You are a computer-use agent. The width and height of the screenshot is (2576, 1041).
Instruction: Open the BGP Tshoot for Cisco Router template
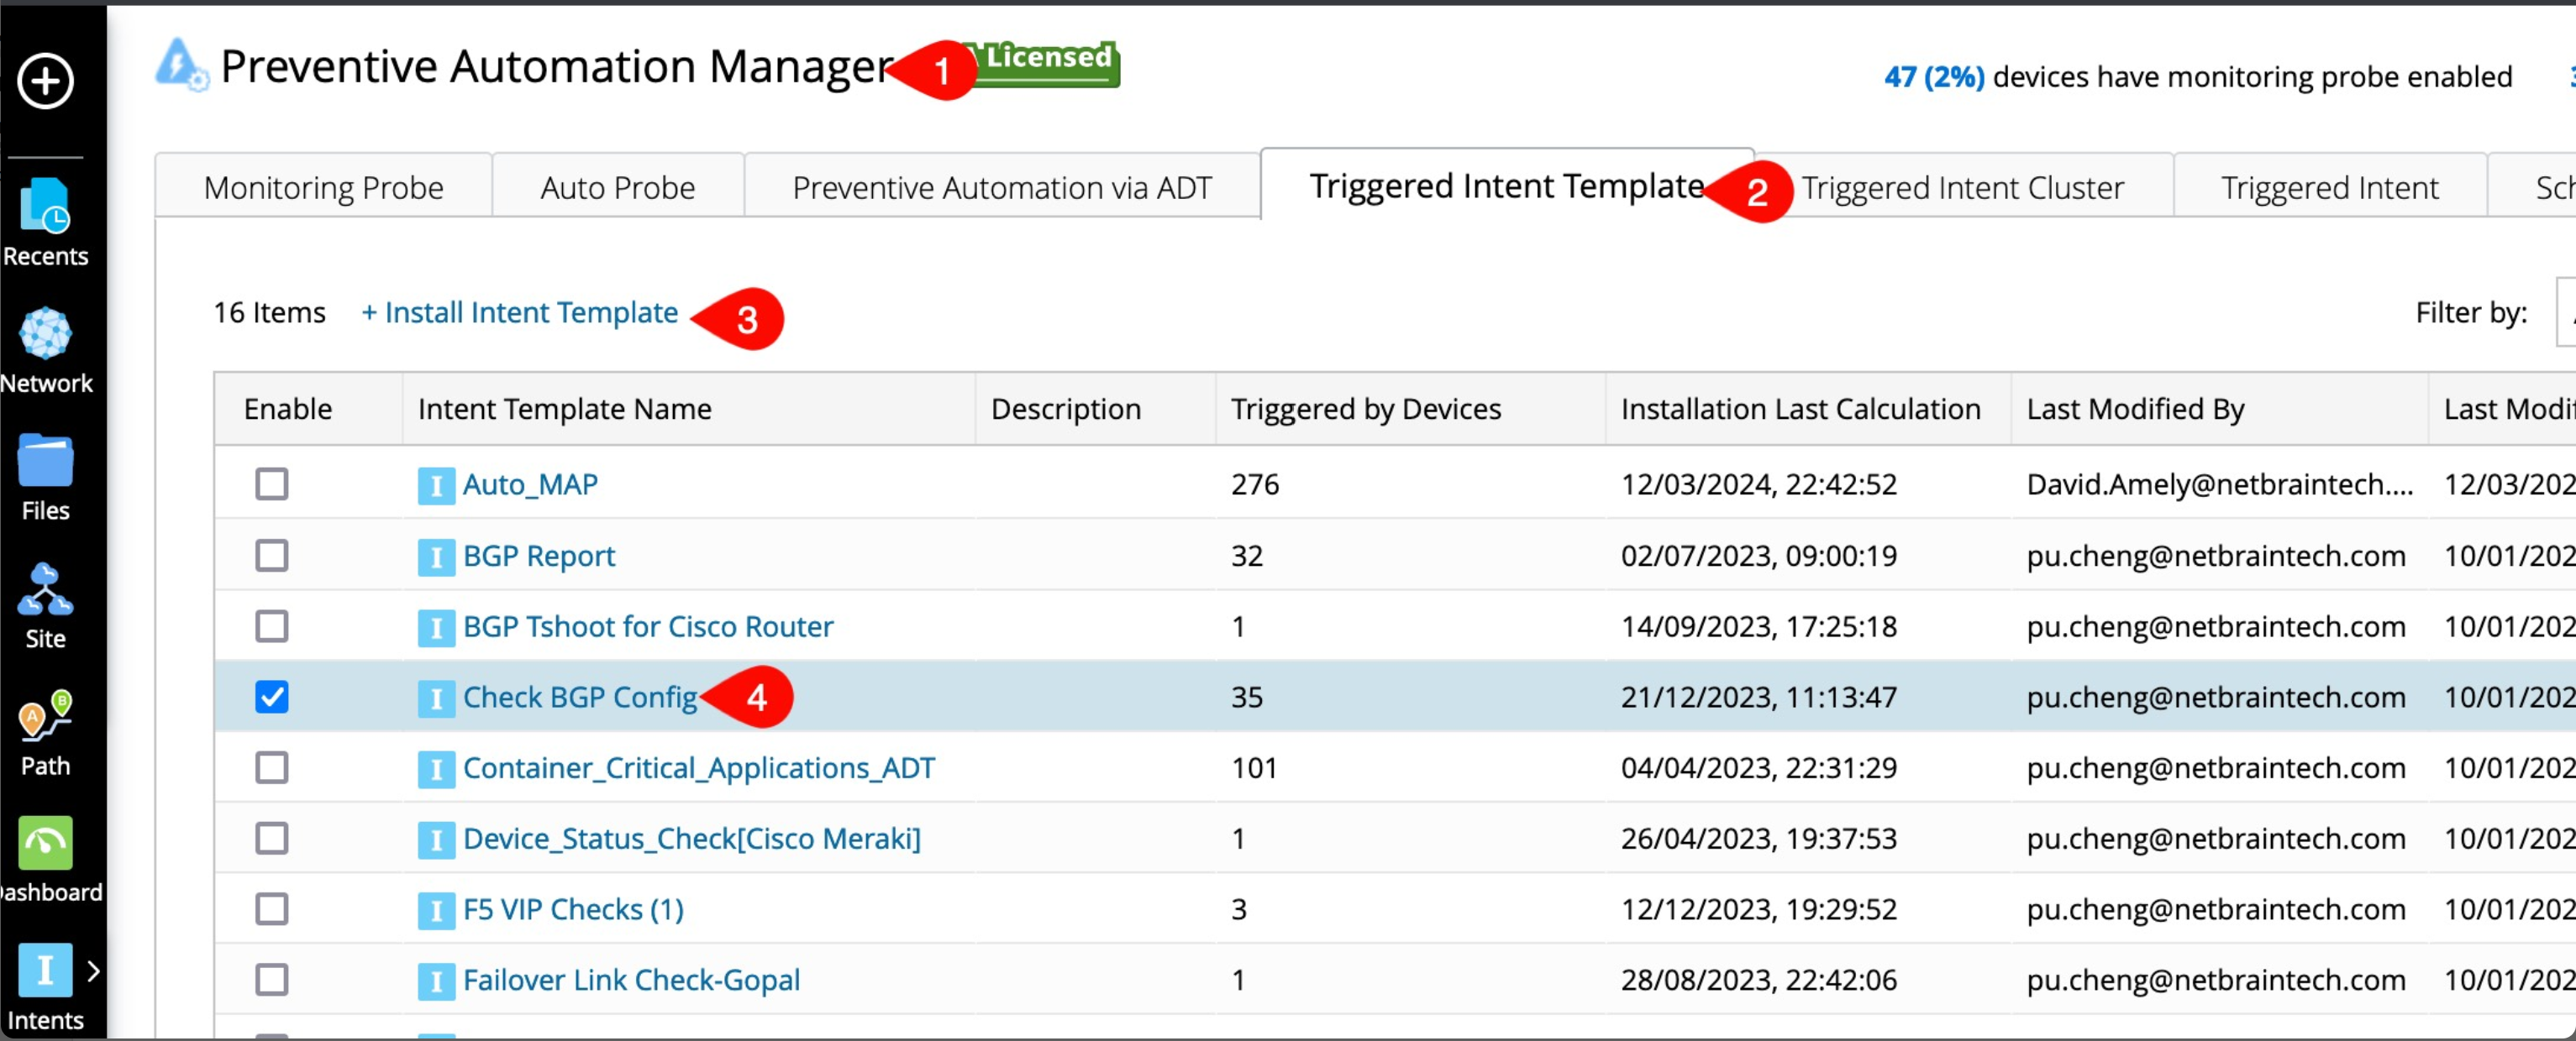click(x=647, y=626)
